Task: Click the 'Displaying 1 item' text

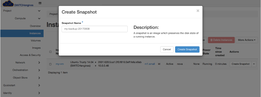Action: [58, 73]
